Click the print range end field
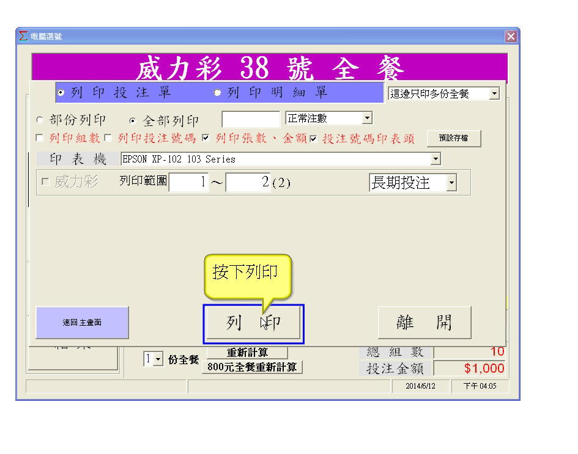 (248, 182)
